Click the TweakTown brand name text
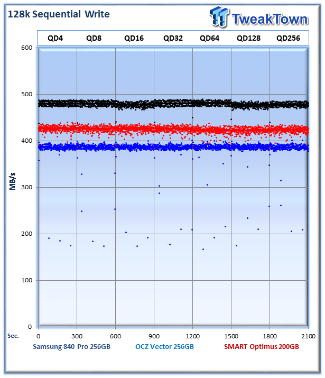This screenshot has height=378, width=325. click(x=270, y=19)
